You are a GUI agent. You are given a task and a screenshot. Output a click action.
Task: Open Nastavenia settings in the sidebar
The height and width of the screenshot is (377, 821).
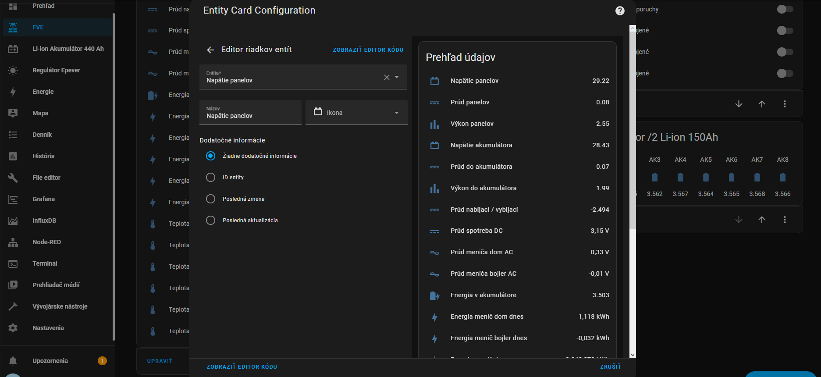click(x=48, y=328)
